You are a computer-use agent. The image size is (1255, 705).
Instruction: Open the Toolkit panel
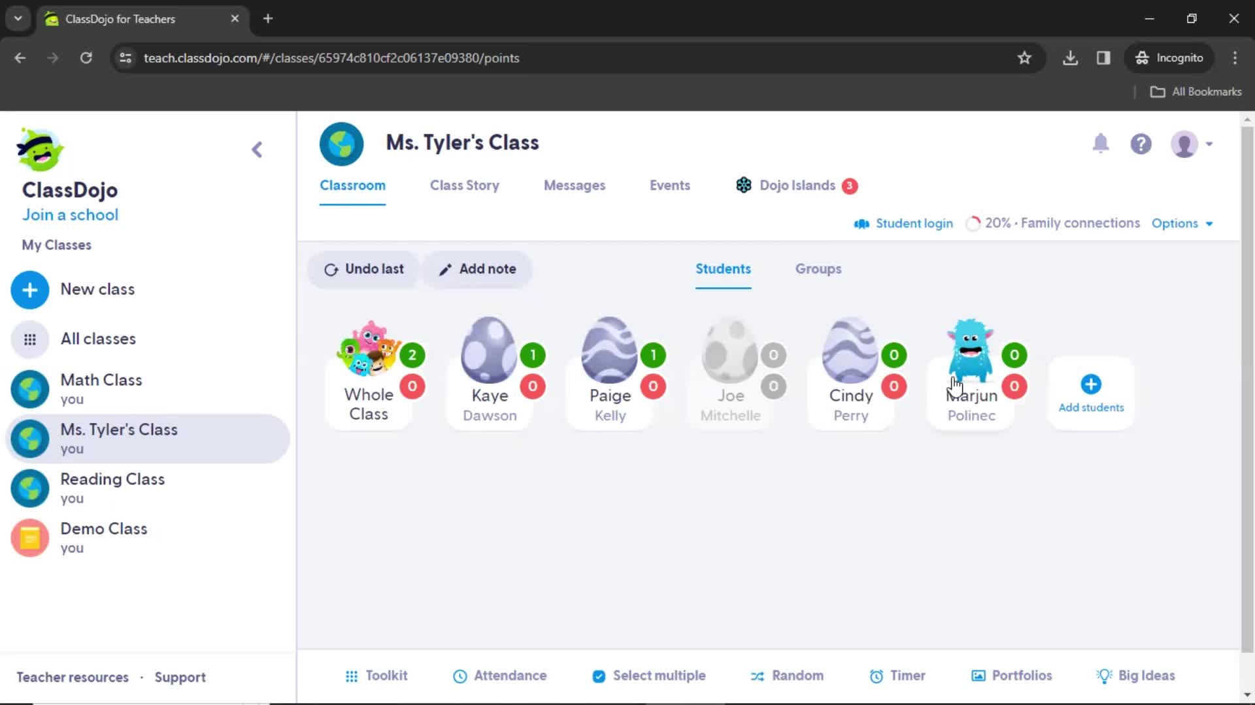click(x=376, y=676)
